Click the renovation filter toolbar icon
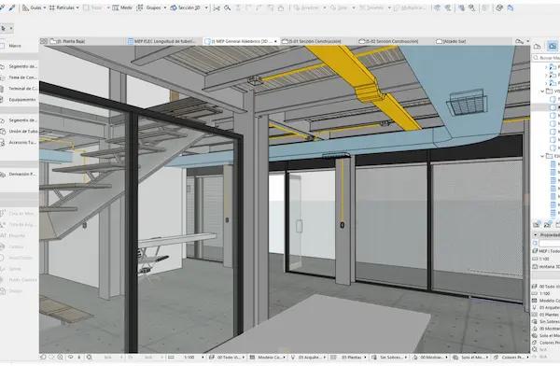Viewport: 560px width, 366px height. tap(499, 7)
